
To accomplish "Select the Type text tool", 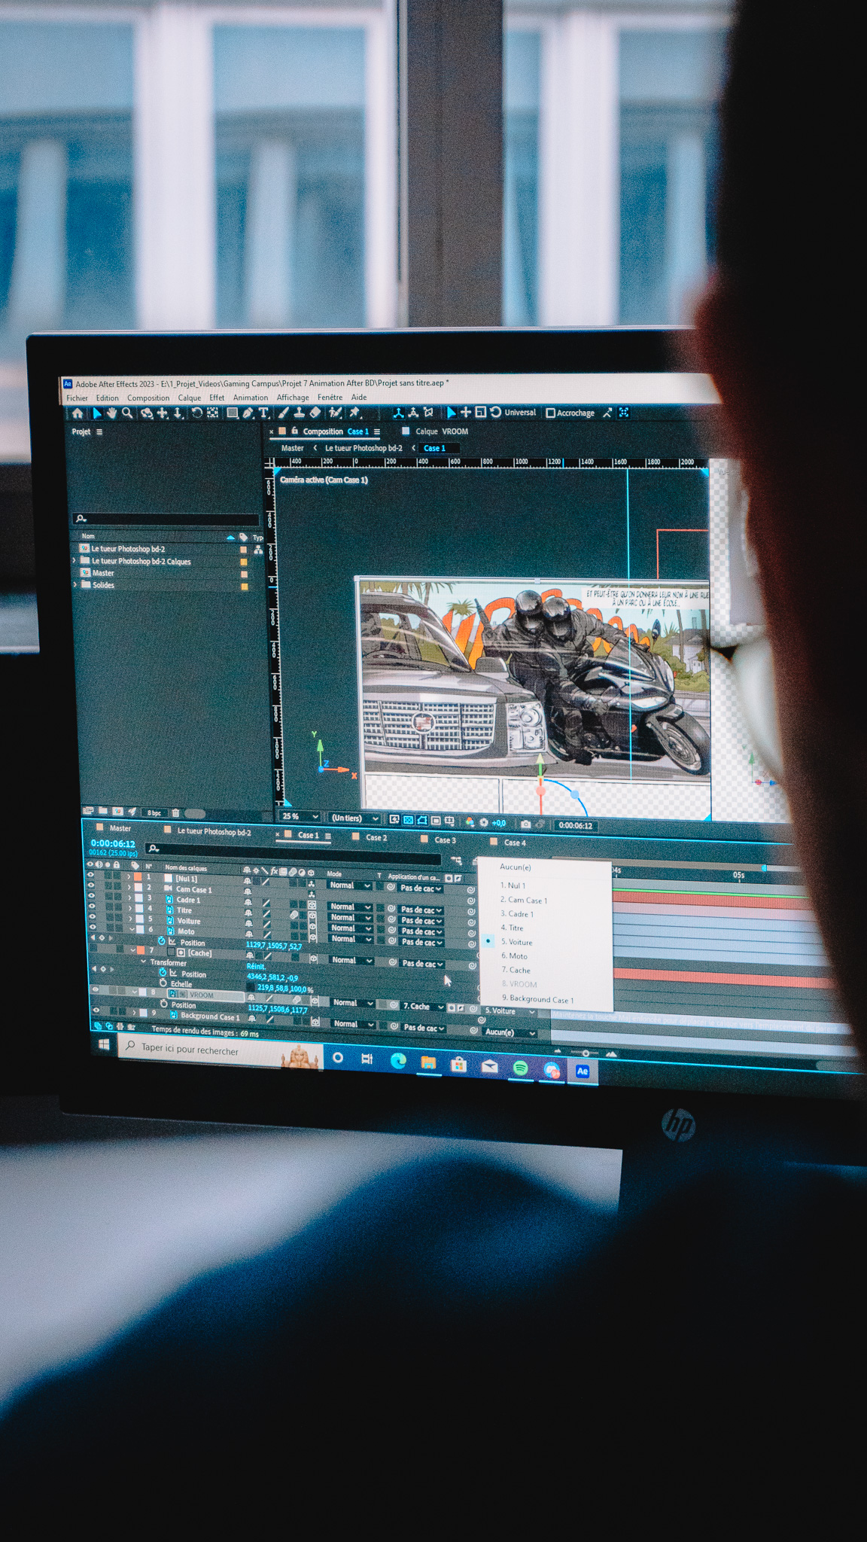I will pos(263,413).
